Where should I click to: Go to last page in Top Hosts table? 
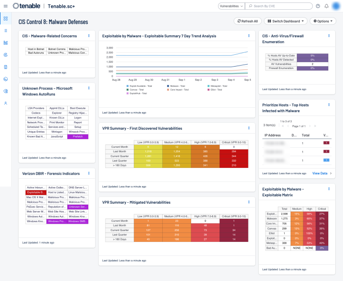[315, 126]
